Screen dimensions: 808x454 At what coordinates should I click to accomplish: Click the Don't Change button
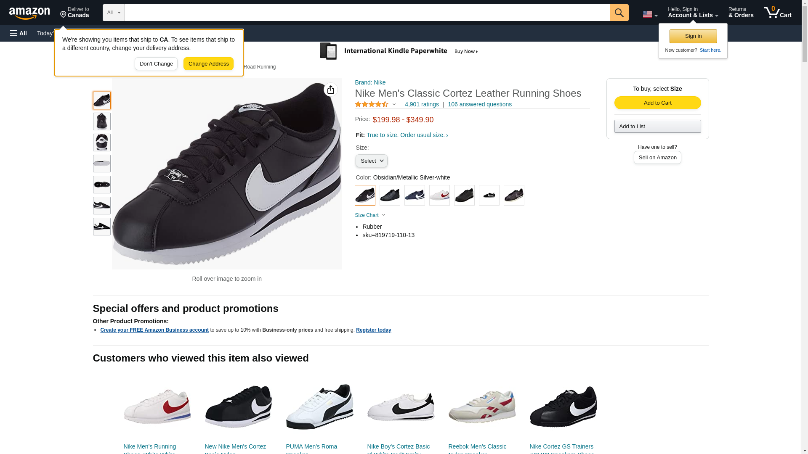pos(156,64)
